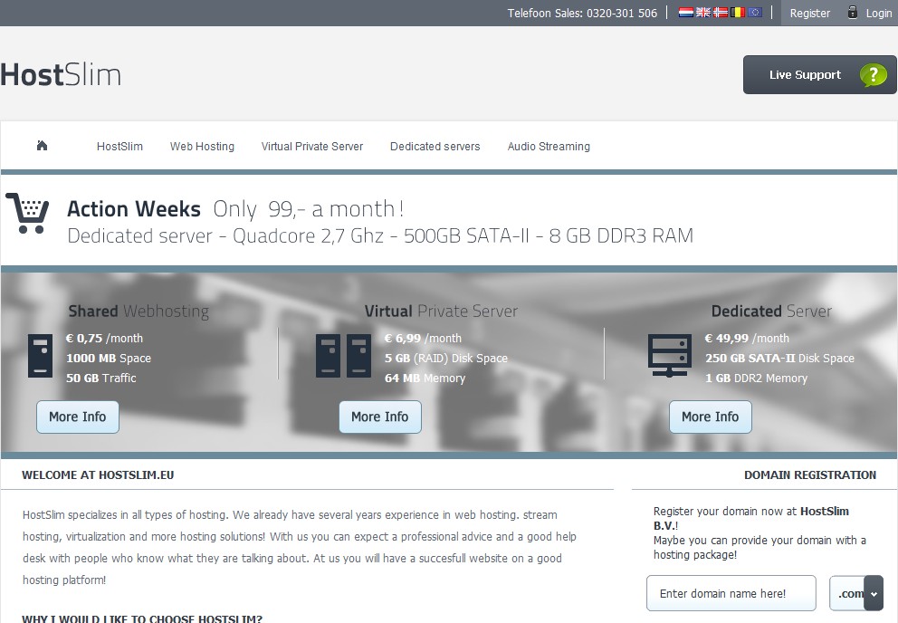Viewport: 898px width, 623px height.
Task: Click the 'DOMAIN REGISTRATION' heading
Action: [x=810, y=475]
